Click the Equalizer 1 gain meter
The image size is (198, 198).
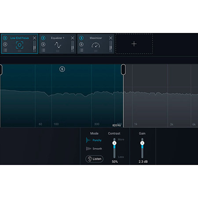(73, 46)
